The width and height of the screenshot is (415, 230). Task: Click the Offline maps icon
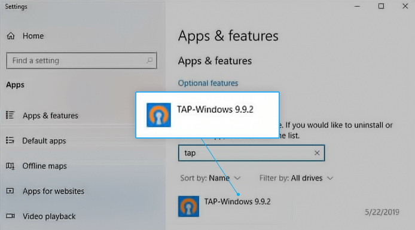coord(10,165)
